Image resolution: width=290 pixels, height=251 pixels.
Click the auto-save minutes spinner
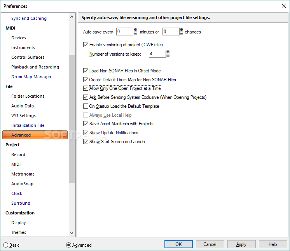(135, 32)
